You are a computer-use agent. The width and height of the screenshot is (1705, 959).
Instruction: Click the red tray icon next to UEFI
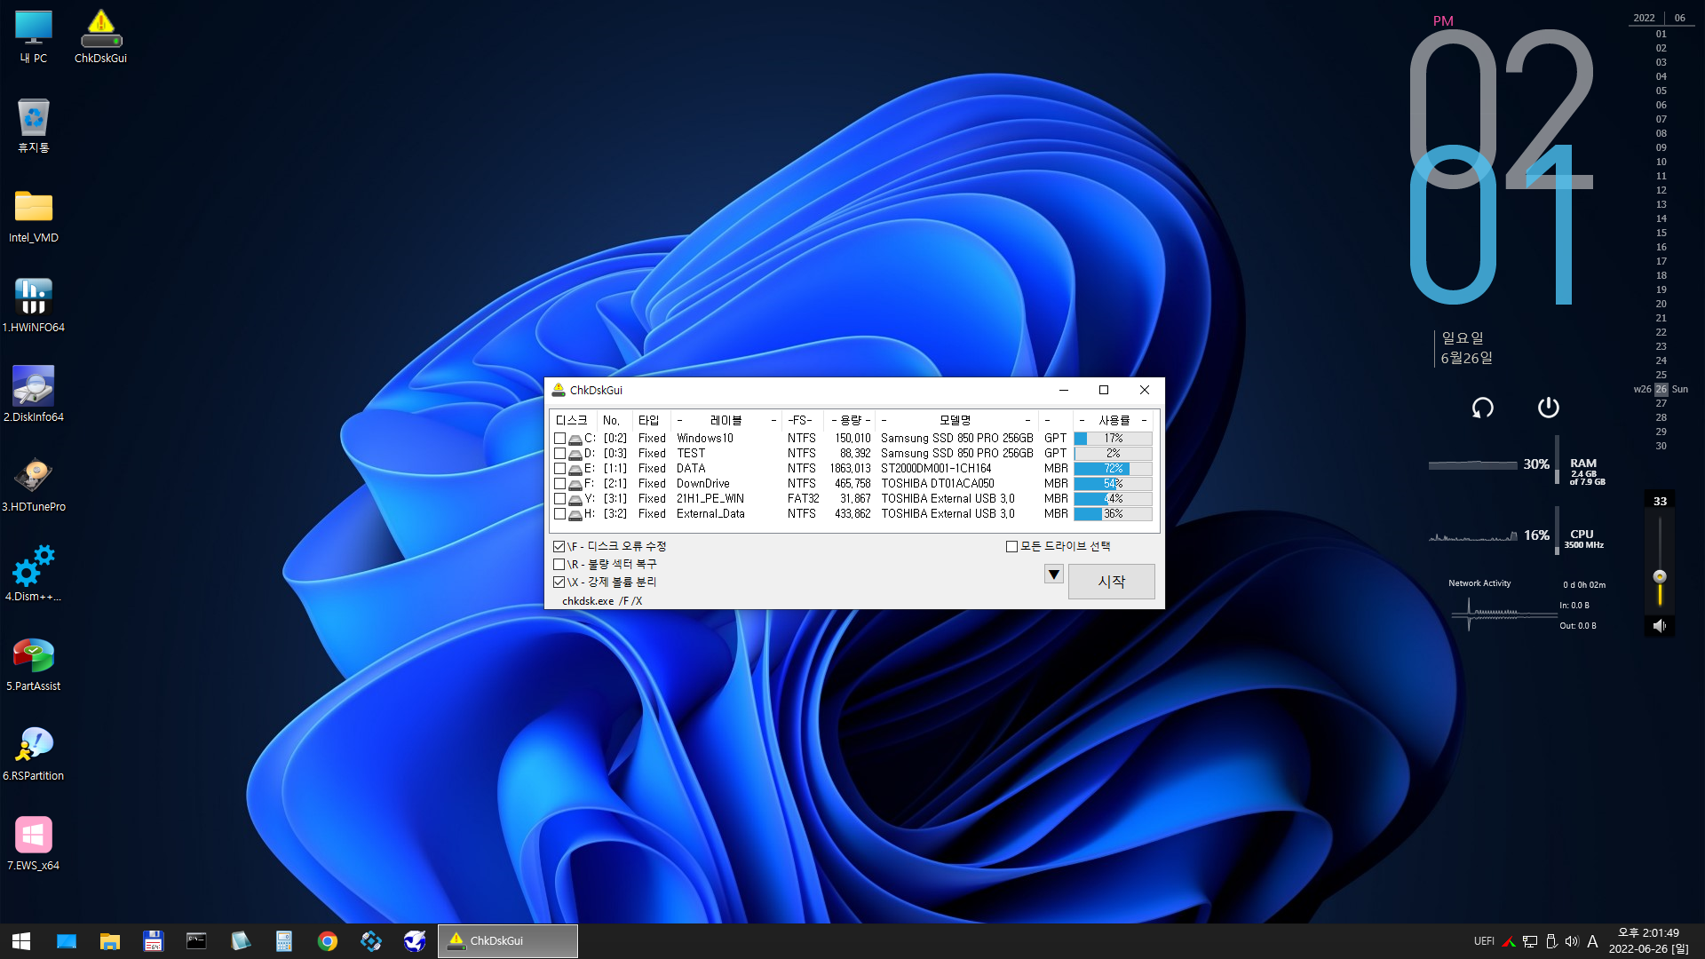(1509, 941)
